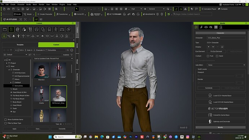Select the Accessory hat category icon
Viewport: 249px width, 140px height.
coord(49,29)
